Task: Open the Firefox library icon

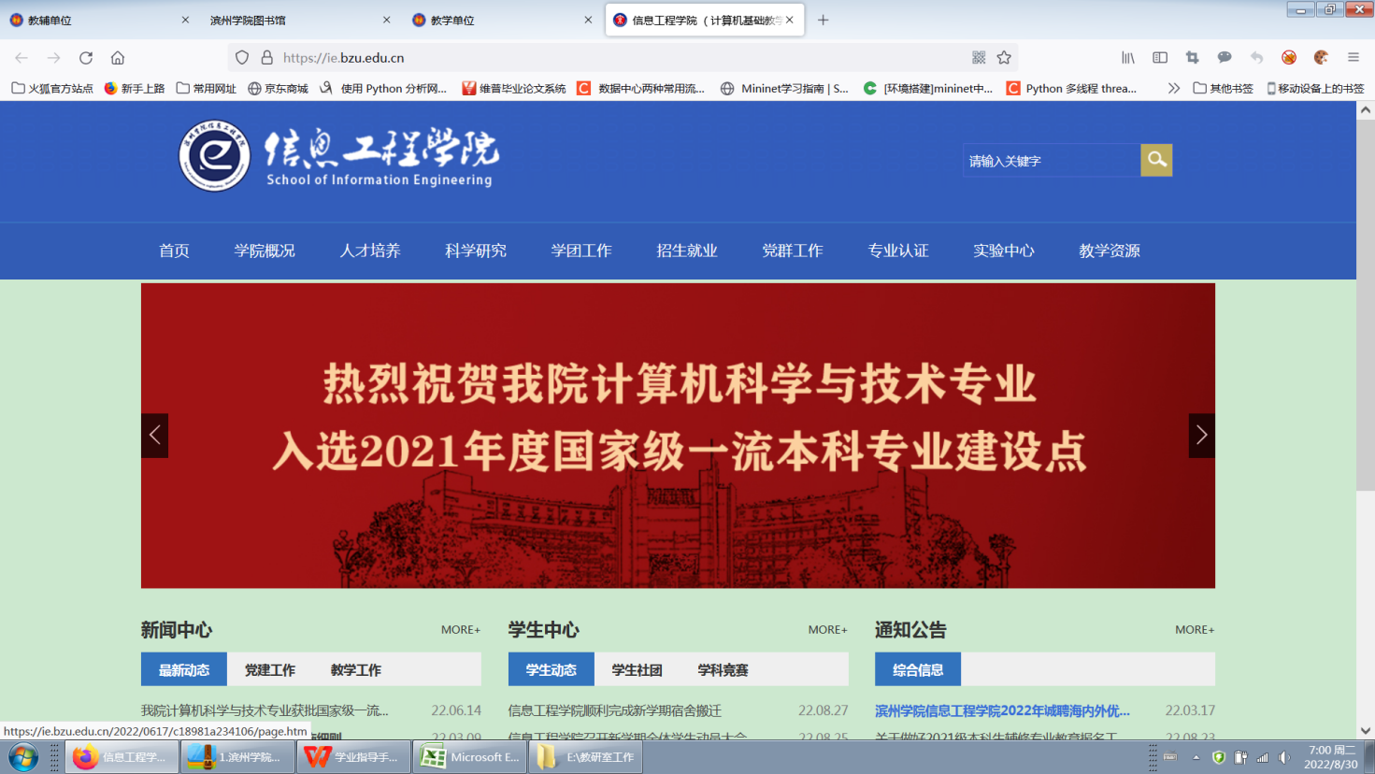Action: tap(1128, 58)
